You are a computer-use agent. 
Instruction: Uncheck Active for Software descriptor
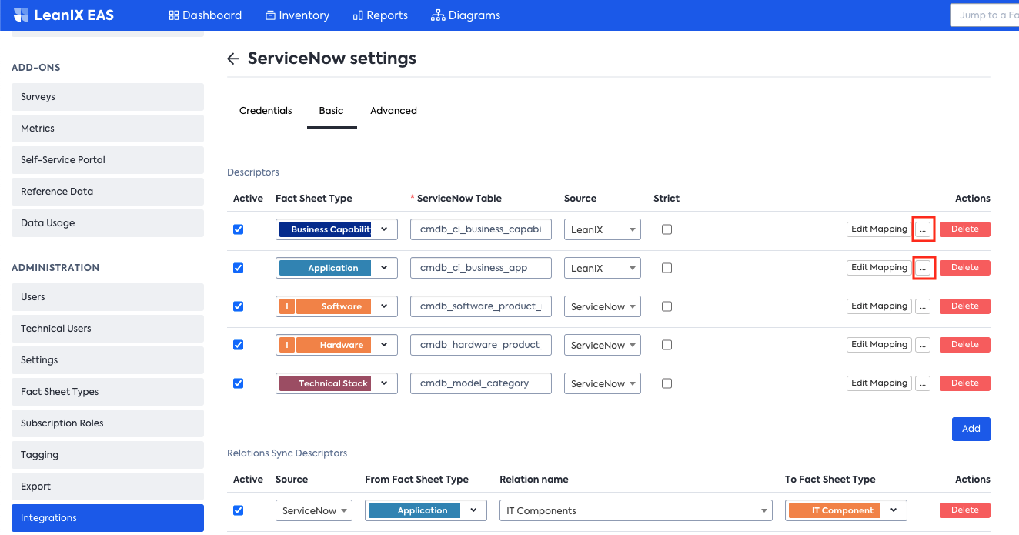pos(239,306)
